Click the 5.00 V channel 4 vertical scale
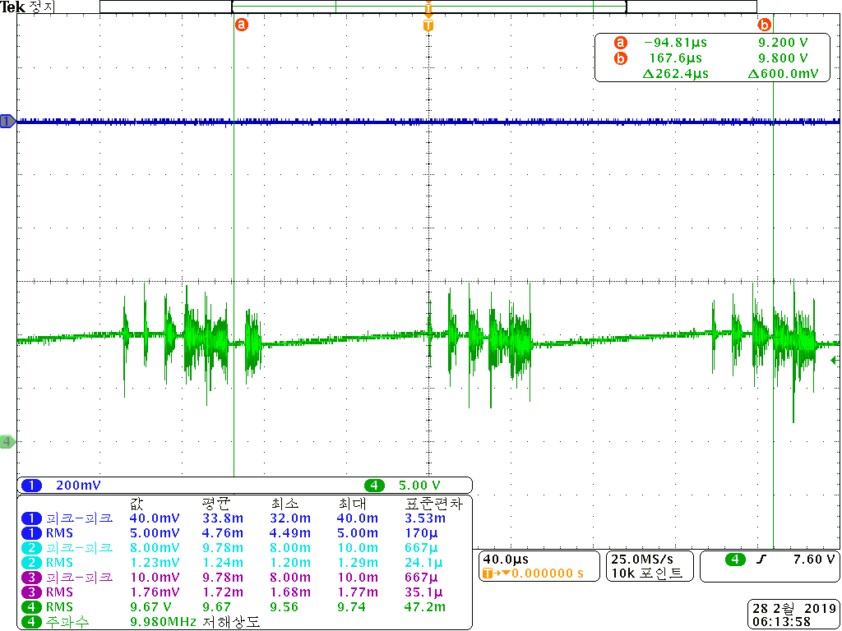Viewport: 842px width, 631px height. (x=419, y=486)
